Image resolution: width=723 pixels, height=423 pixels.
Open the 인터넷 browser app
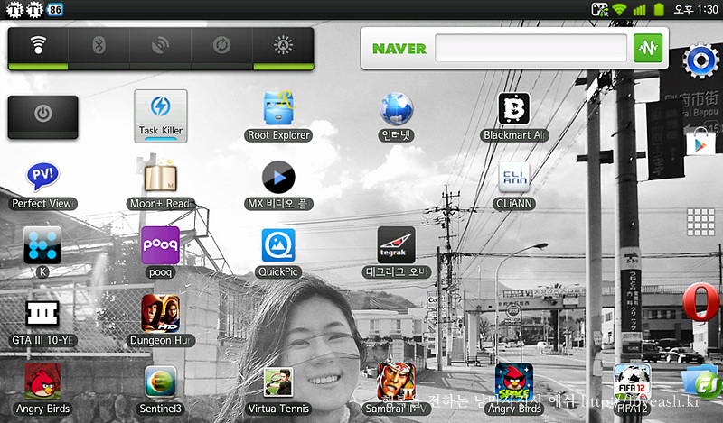click(x=396, y=116)
